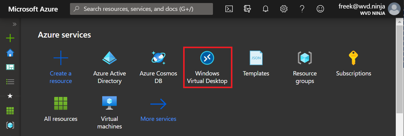Open Subscriptions key icon

pyautogui.click(x=353, y=58)
